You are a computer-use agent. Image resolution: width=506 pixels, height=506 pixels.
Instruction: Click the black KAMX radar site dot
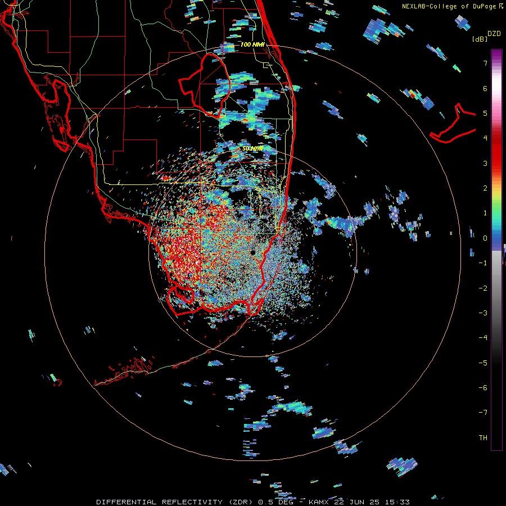[x=252, y=252]
